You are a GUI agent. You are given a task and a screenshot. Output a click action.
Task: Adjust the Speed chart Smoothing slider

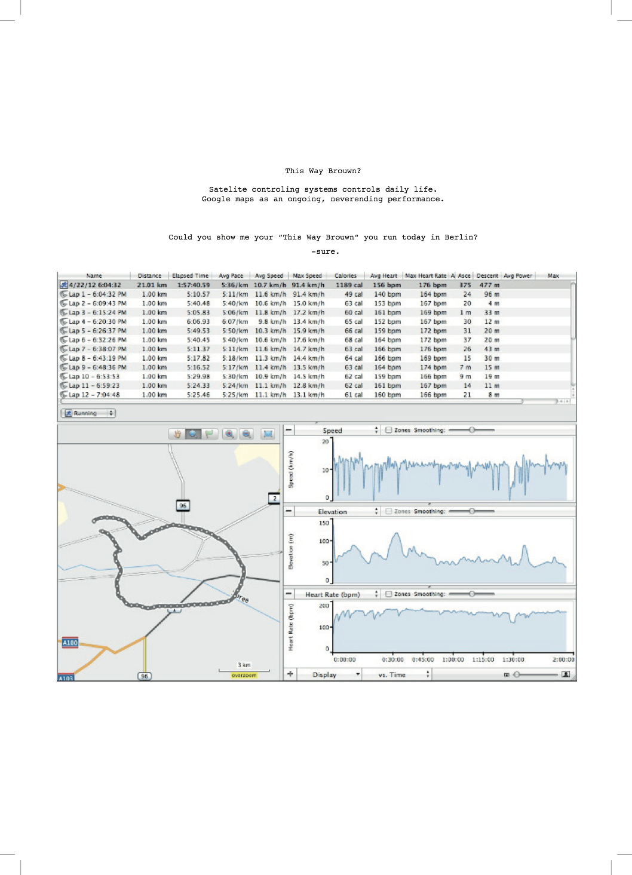pos(472,430)
